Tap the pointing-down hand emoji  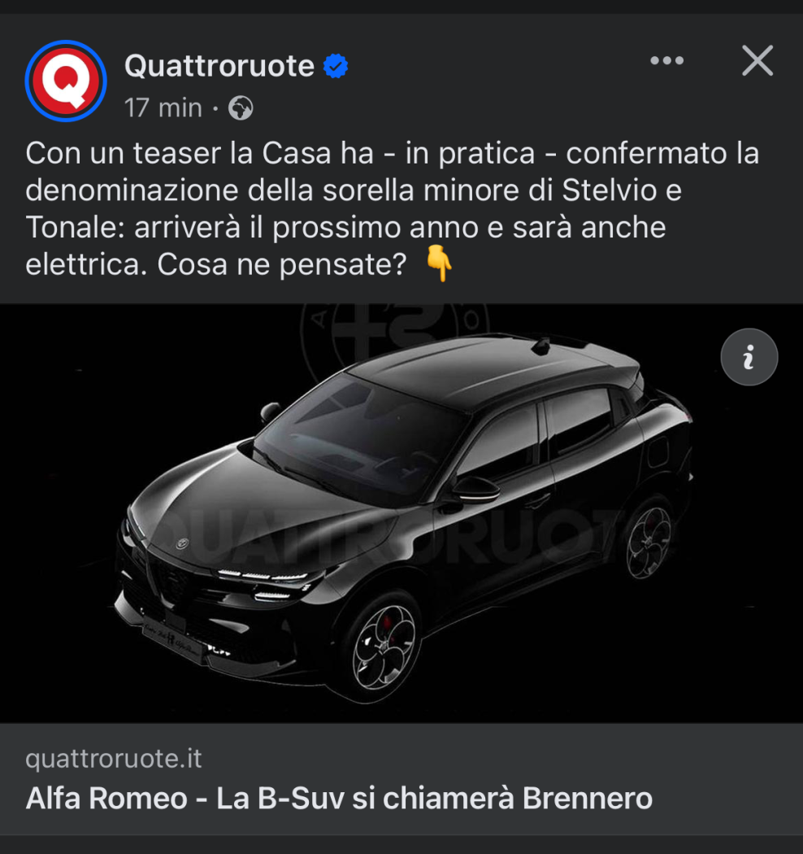[439, 264]
